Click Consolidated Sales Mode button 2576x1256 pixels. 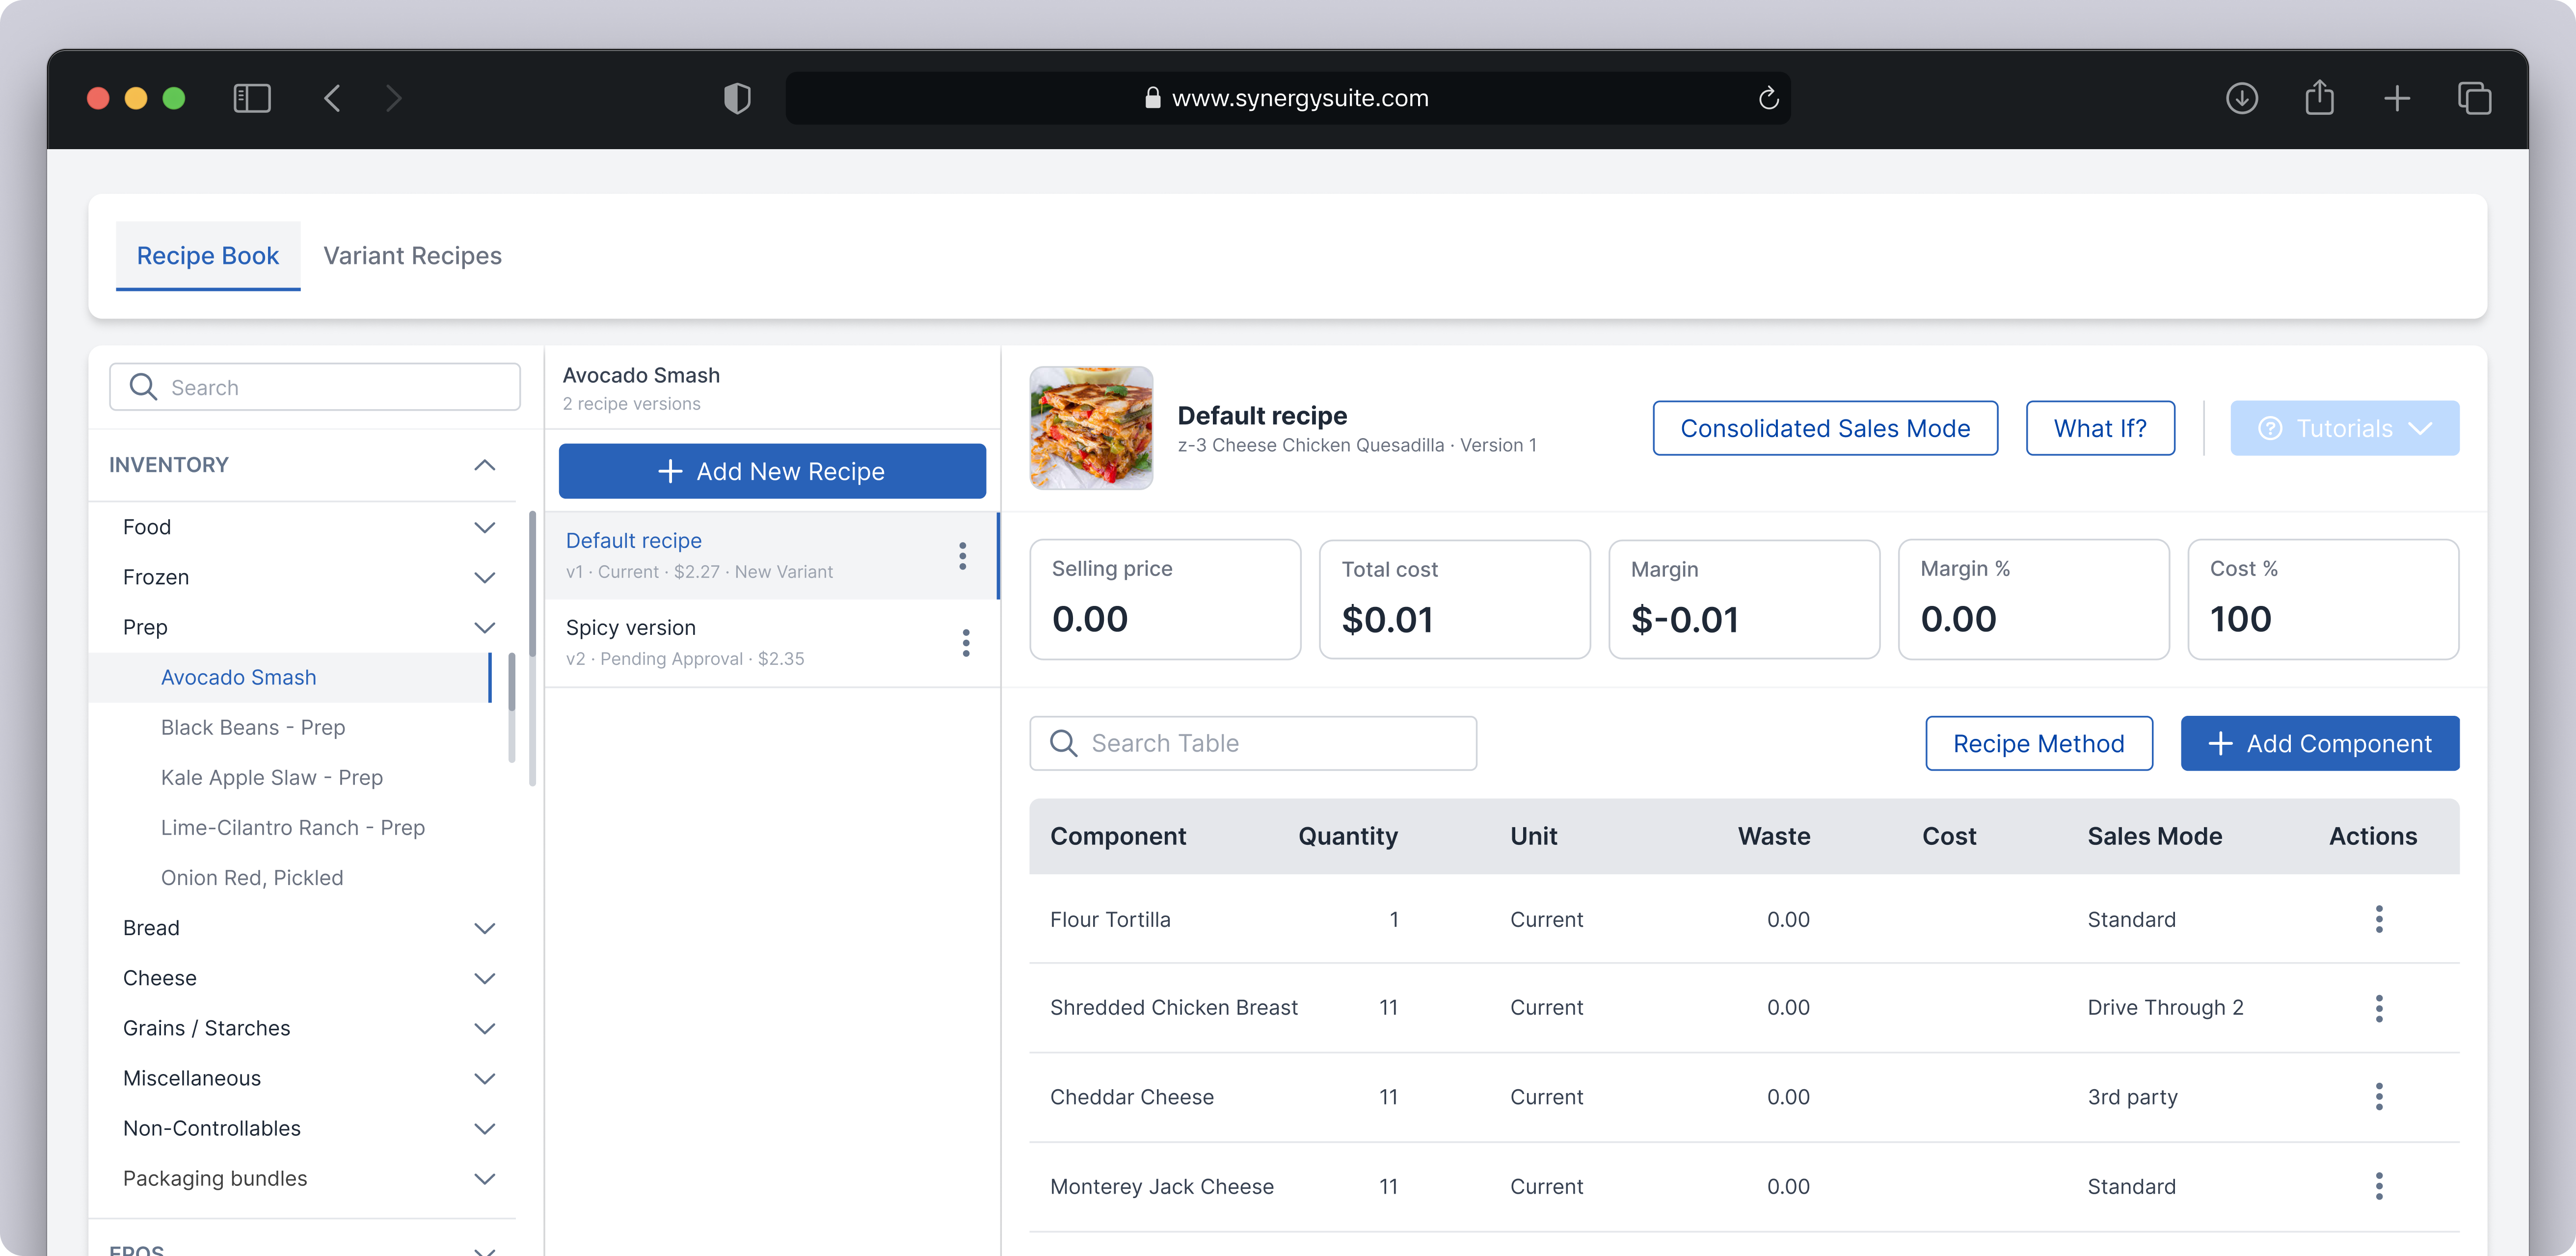pos(1825,429)
